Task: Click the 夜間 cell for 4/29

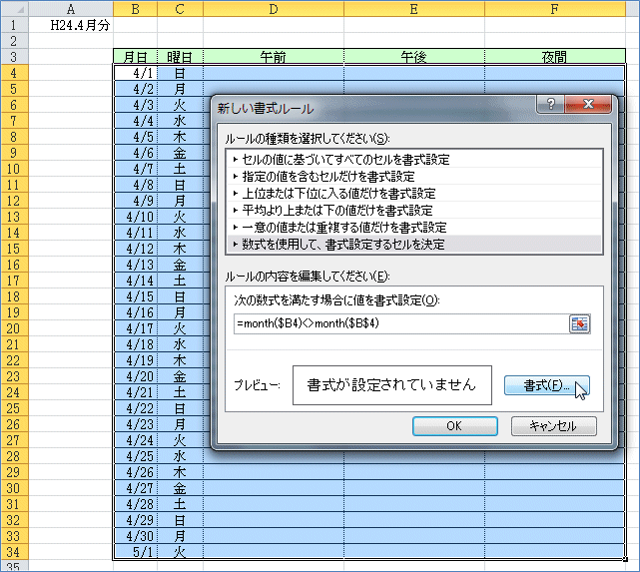Action: point(555,520)
